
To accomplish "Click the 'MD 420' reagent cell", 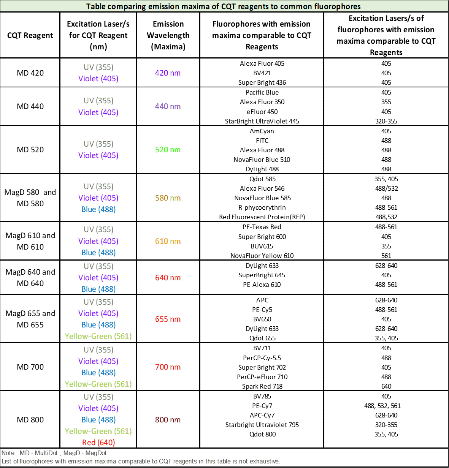I will [30, 73].
